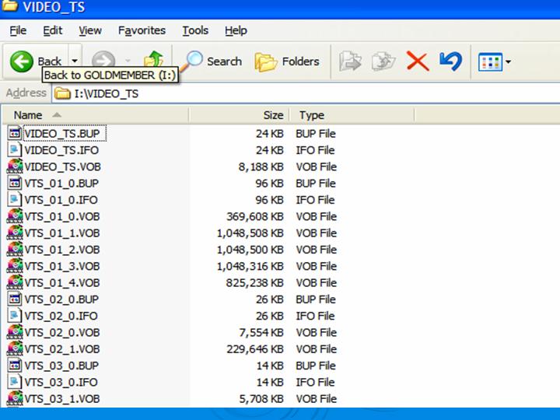
Task: Click the Move To folder icon
Action: point(350,61)
